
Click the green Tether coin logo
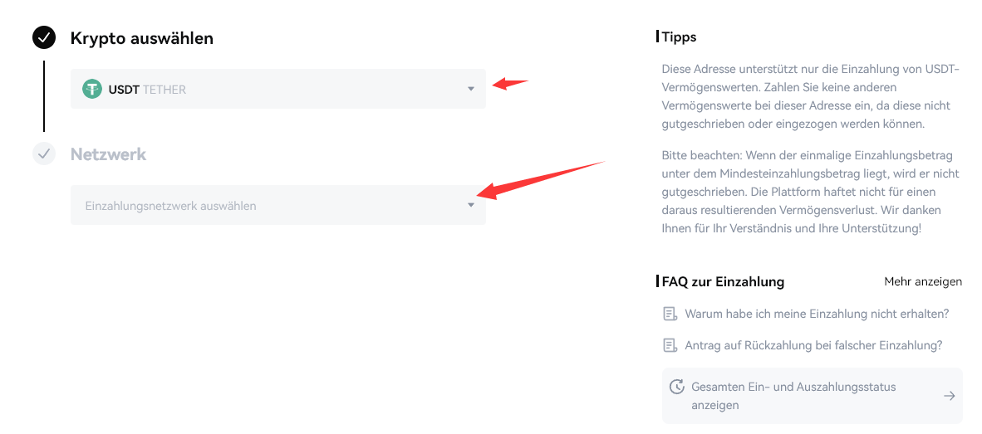pos(92,89)
